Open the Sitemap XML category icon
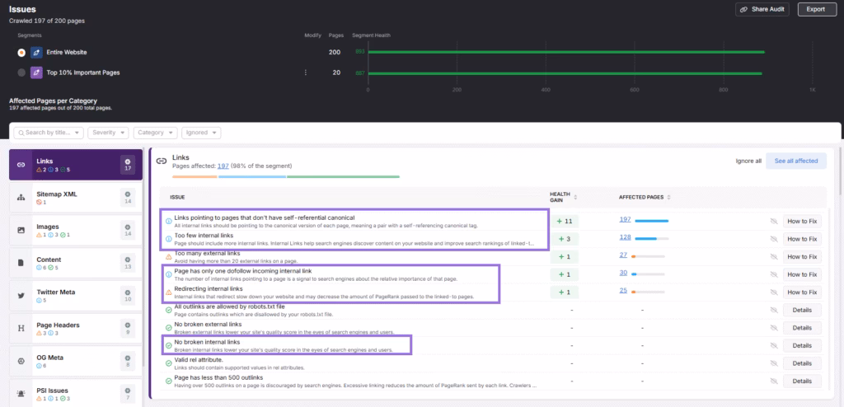The image size is (844, 407). pos(21,198)
